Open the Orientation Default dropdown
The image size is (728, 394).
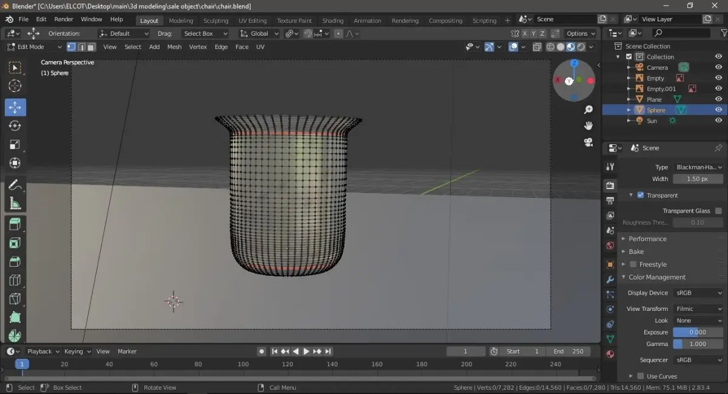[124, 33]
